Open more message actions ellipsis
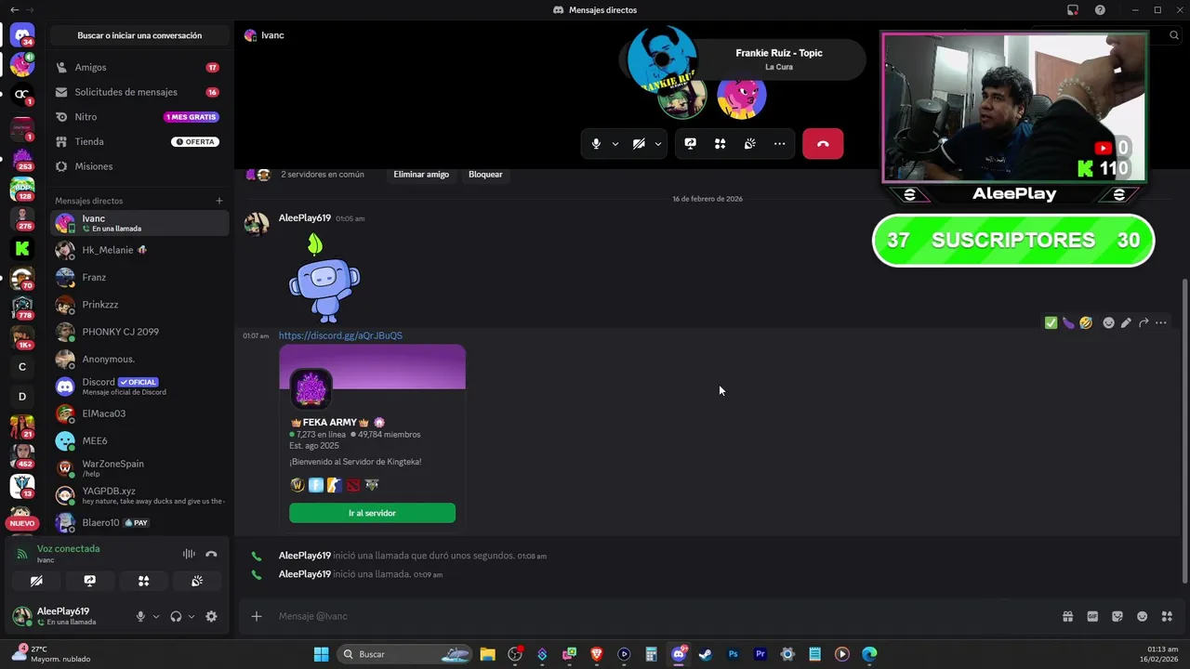Screen dimensions: 1190x669 tap(1161, 322)
